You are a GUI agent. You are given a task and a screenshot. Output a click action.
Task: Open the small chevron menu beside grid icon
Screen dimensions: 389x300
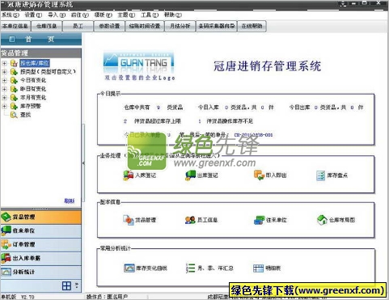[77, 285]
